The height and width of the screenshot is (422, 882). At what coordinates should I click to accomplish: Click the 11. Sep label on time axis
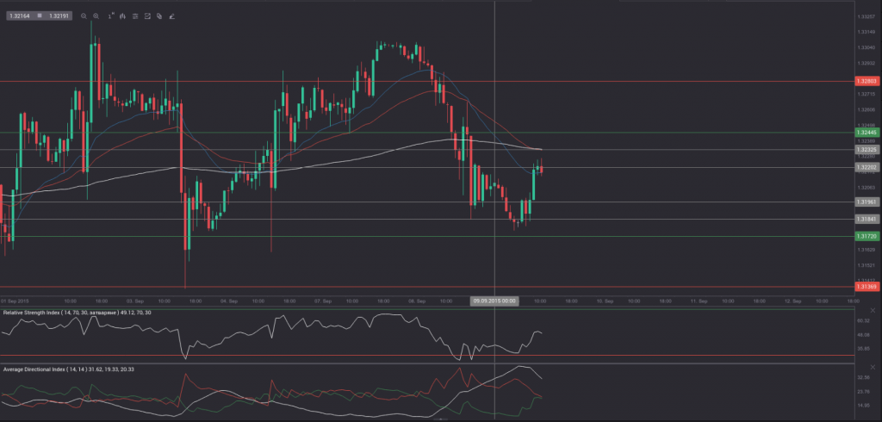699,301
